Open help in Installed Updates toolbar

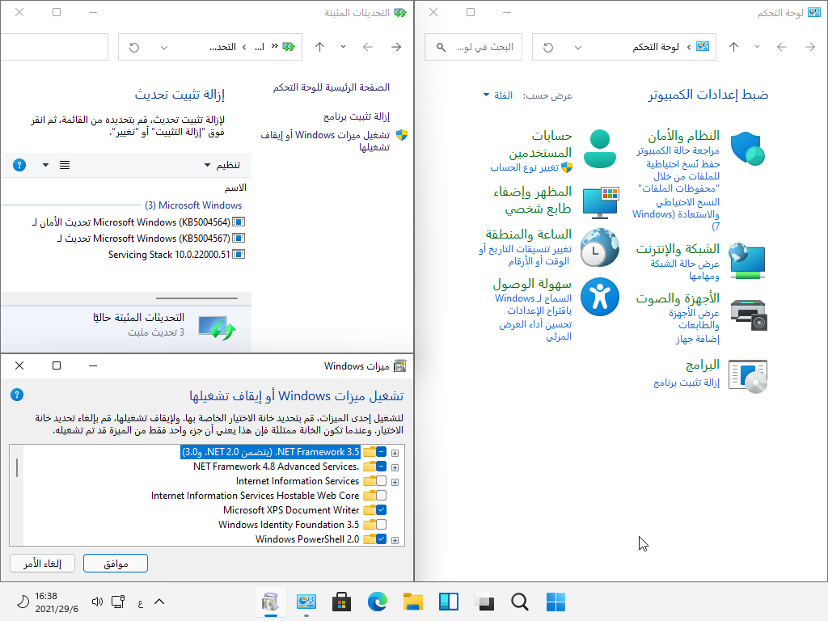[x=19, y=165]
